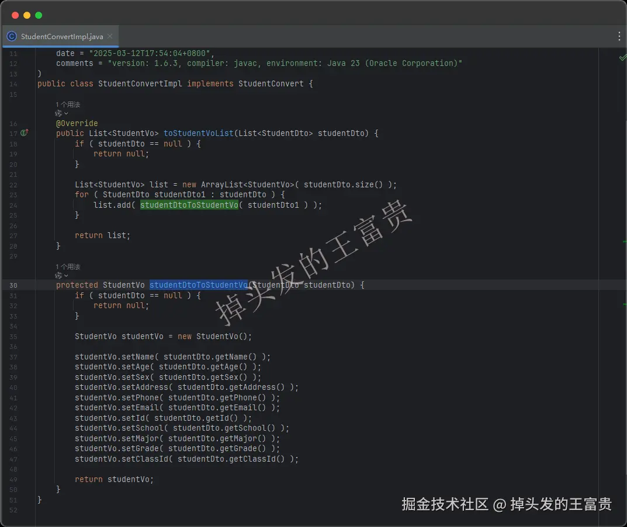Open the AI actions dropdown above line 30
This screenshot has width=627, height=527.
pyautogui.click(x=61, y=275)
